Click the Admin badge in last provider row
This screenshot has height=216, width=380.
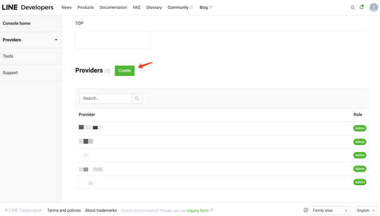360,182
